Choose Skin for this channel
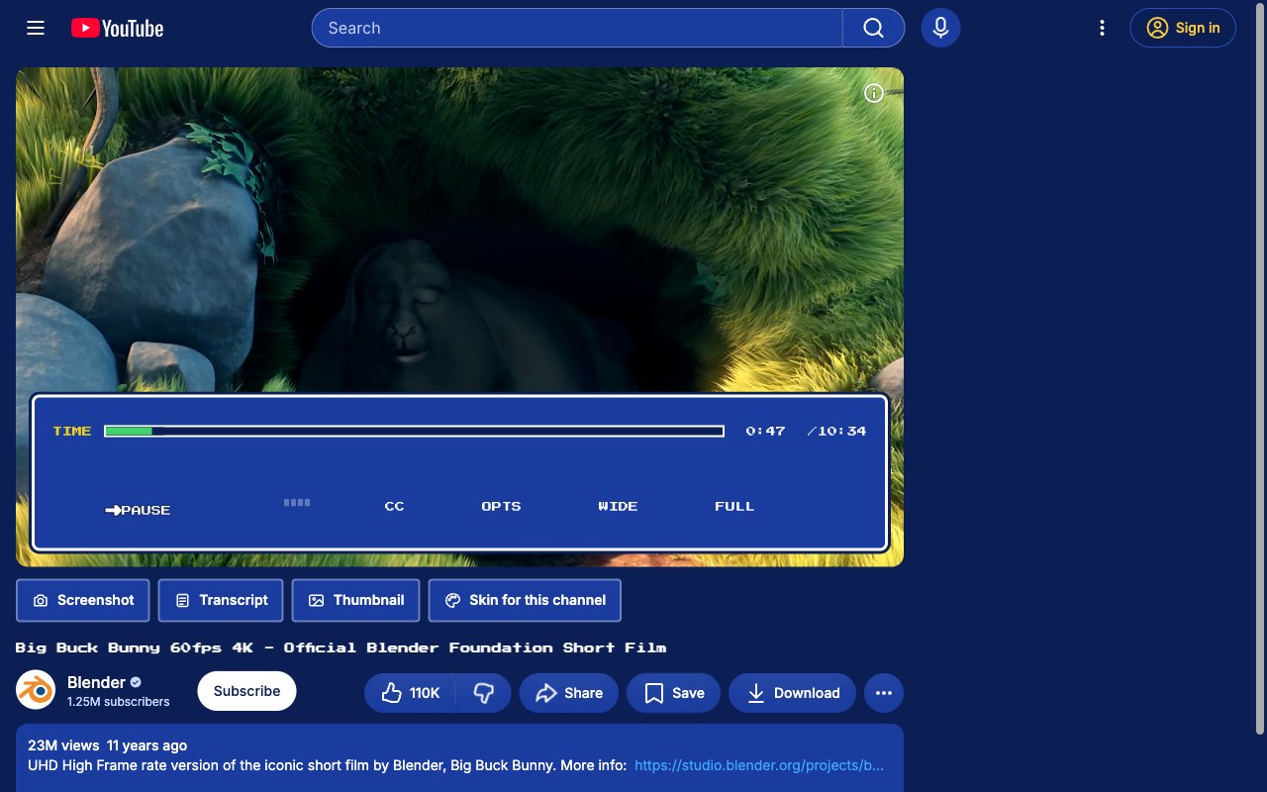 [525, 600]
